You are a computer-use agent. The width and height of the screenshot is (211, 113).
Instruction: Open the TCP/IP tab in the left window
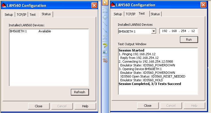(22, 15)
